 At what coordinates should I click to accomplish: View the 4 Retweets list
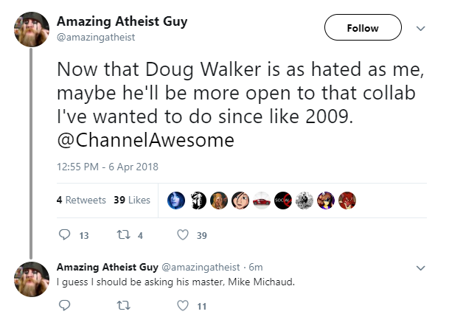click(x=81, y=200)
